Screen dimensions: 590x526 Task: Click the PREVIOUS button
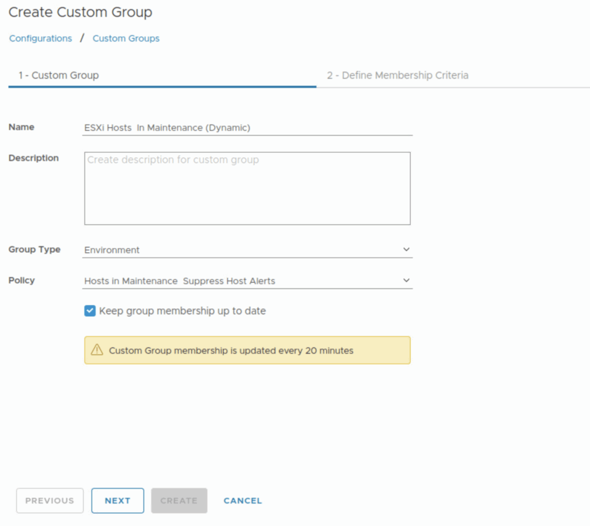[50, 501]
